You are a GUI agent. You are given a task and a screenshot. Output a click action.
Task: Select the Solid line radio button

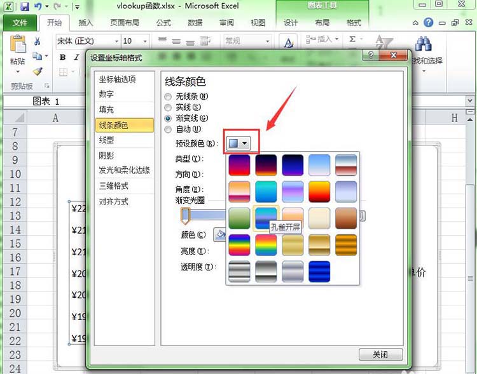pyautogui.click(x=168, y=107)
